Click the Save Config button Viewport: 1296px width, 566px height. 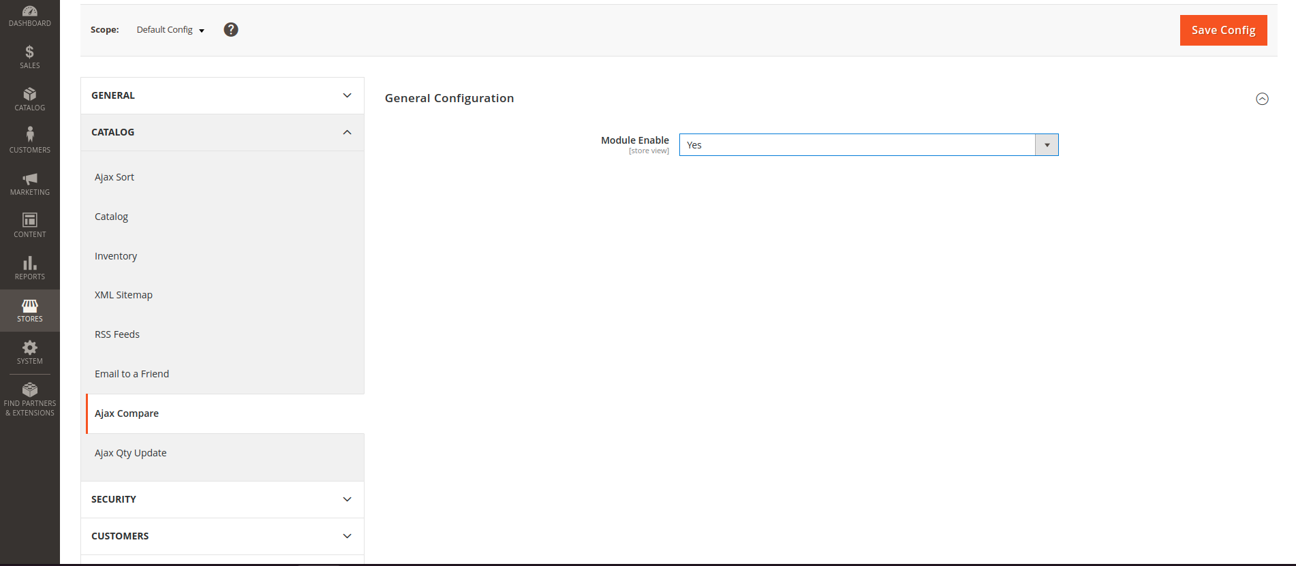click(x=1223, y=30)
